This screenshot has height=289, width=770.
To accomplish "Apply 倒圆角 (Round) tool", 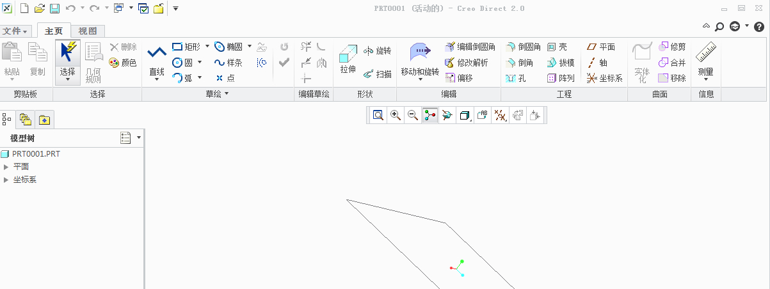I will tap(523, 47).
